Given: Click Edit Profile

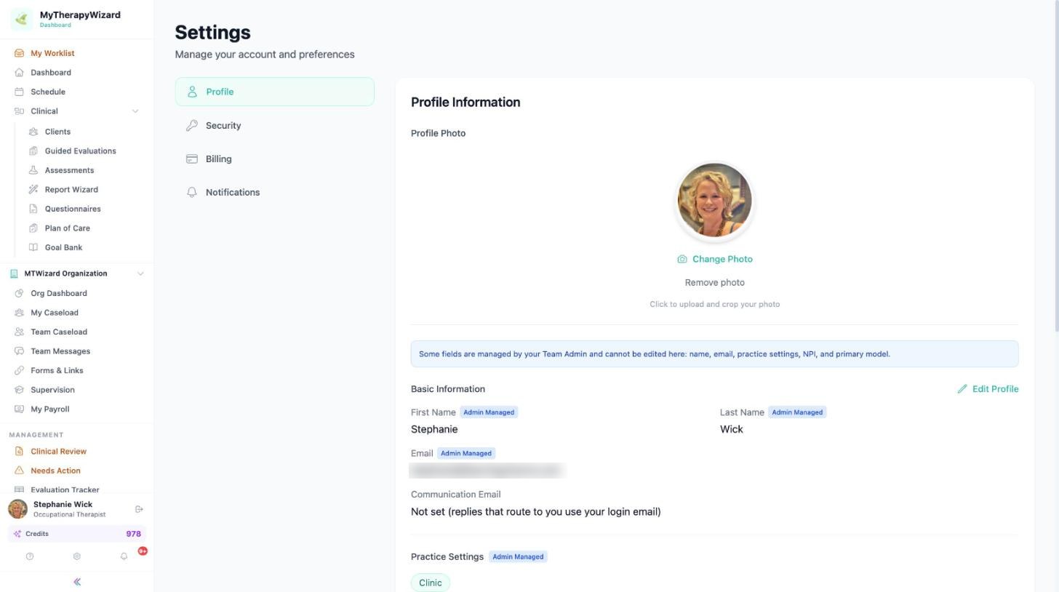Looking at the screenshot, I should 988,389.
